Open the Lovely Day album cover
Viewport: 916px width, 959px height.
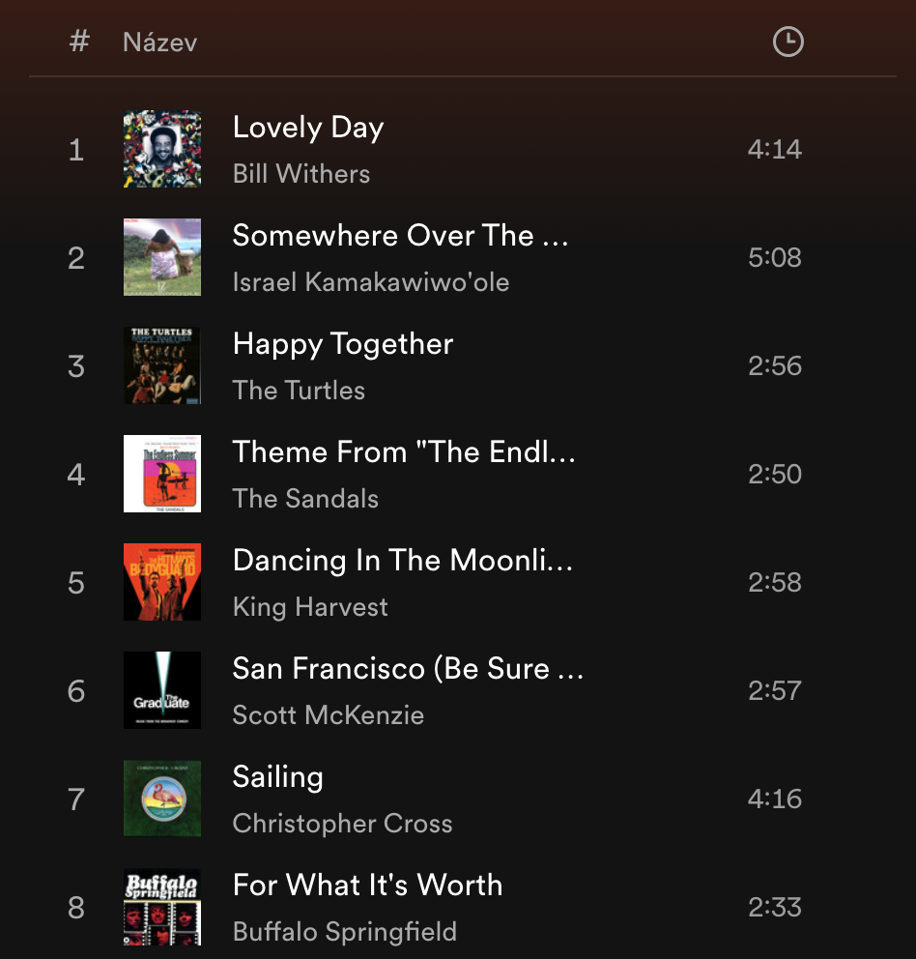coord(162,149)
